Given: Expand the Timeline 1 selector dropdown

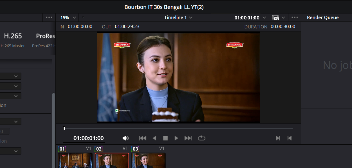Looking at the screenshot, I should point(178,17).
